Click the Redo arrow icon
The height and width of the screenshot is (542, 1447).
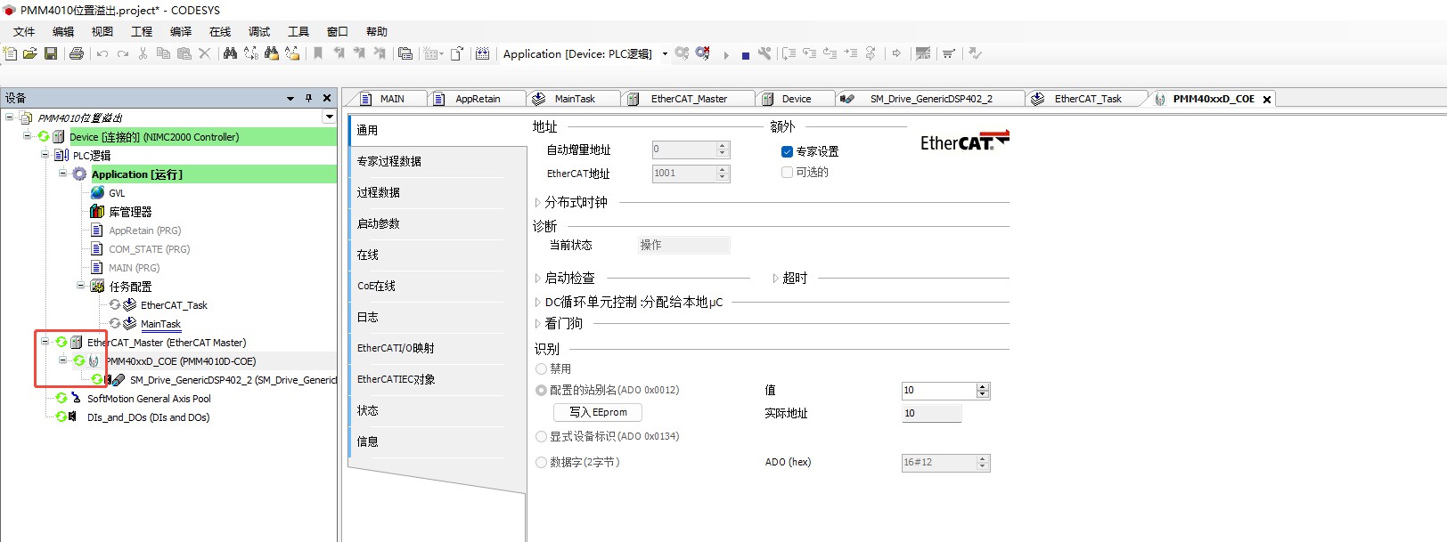(x=123, y=53)
